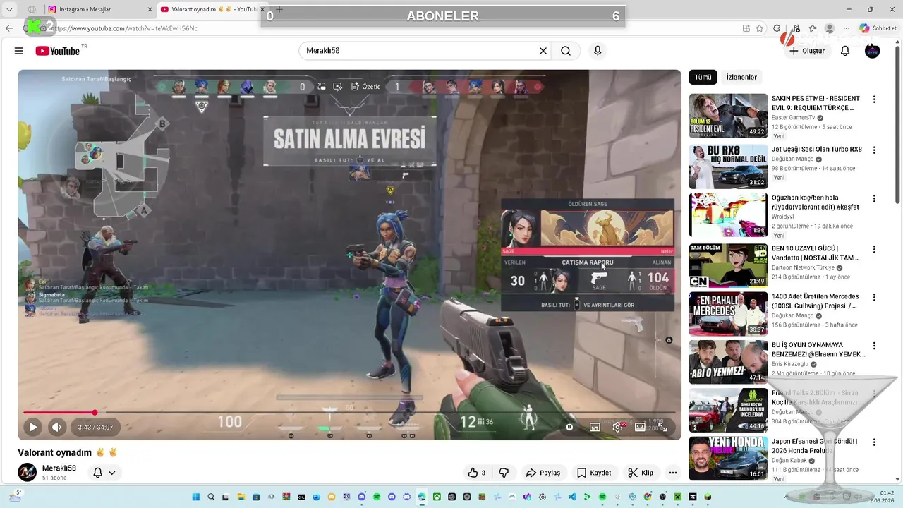
Task: Toggle subtitles in the player
Action: tap(595, 427)
